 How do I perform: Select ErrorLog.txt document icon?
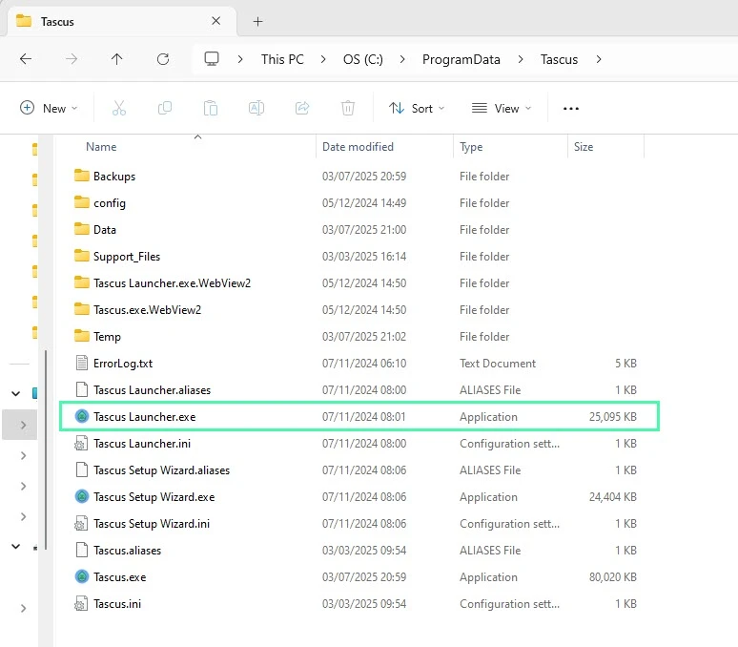[x=82, y=363]
